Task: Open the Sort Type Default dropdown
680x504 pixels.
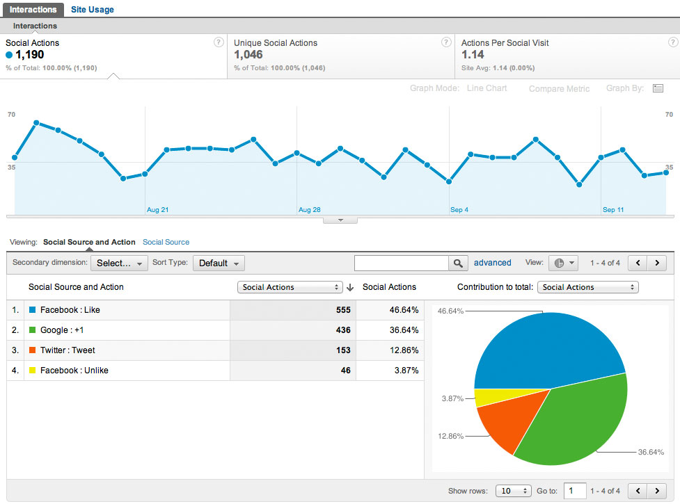Action: point(219,263)
